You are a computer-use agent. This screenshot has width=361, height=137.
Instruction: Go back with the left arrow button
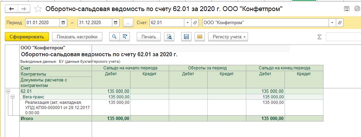(x=11, y=9)
